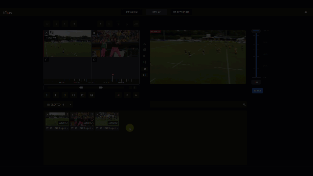Select camera B crowd view tile
Viewport: 313px width, 176px height.
point(115,44)
